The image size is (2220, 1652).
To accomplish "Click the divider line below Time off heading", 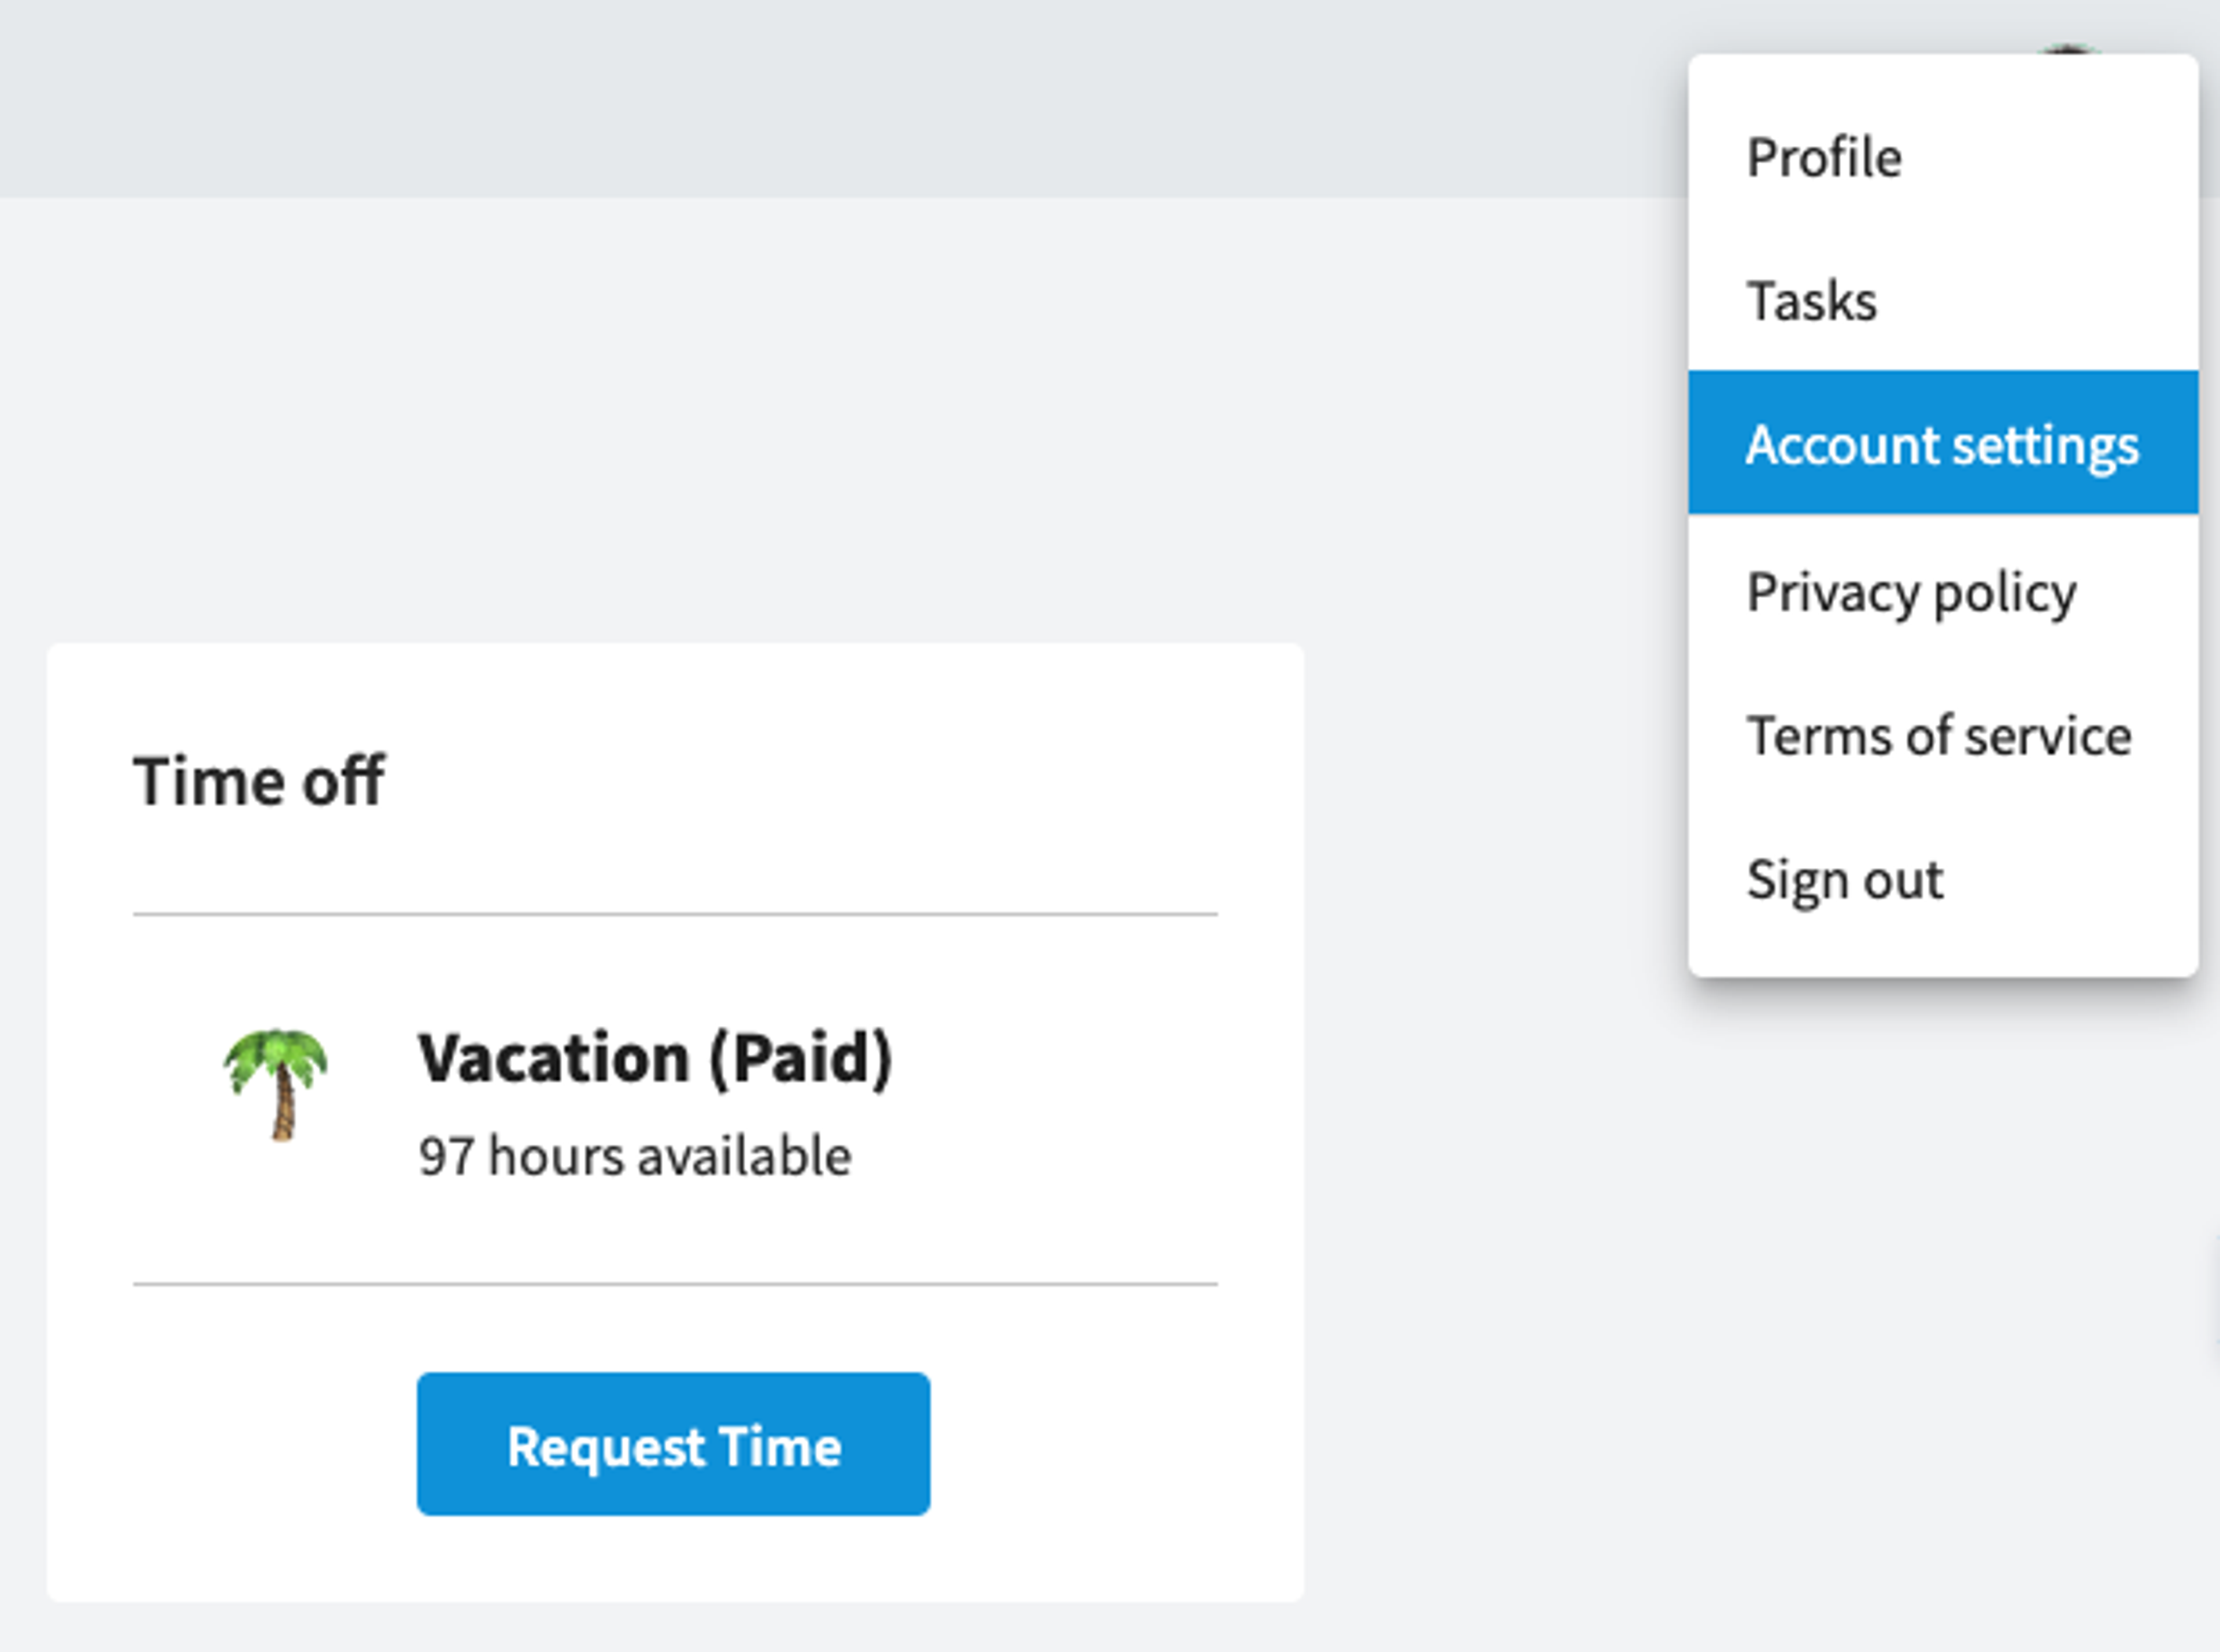I will 675,914.
